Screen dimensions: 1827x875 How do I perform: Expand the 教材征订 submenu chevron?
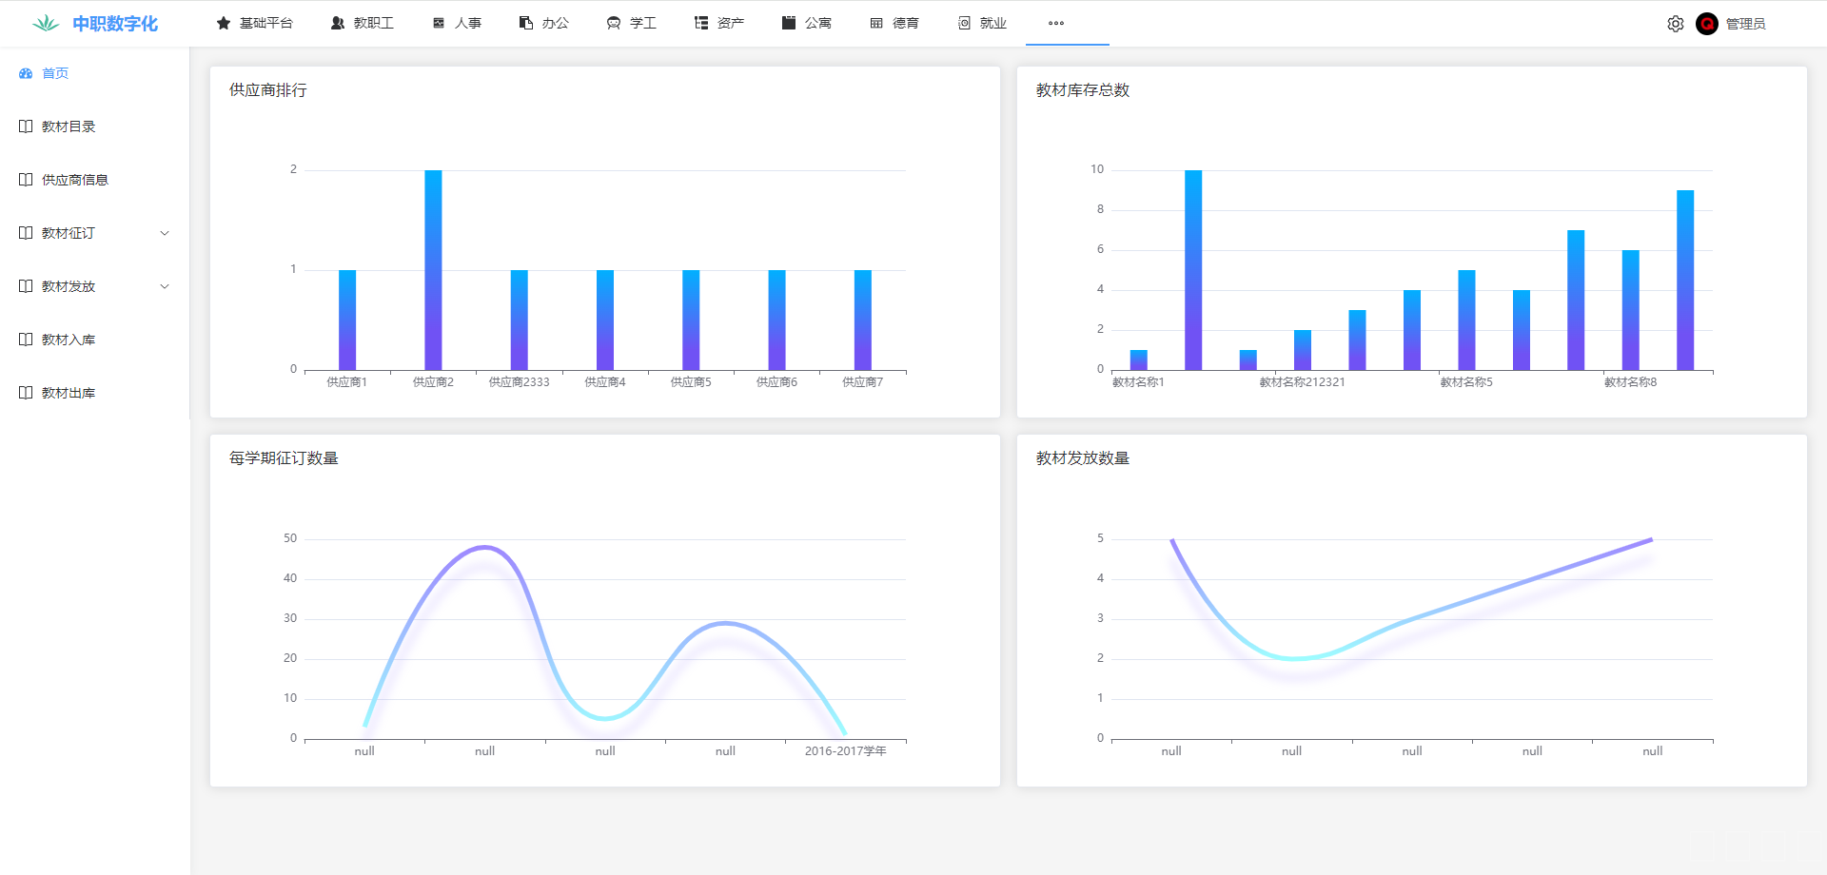[165, 233]
